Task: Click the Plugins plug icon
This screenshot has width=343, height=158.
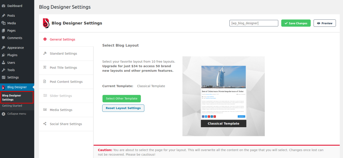Action: 3,55
